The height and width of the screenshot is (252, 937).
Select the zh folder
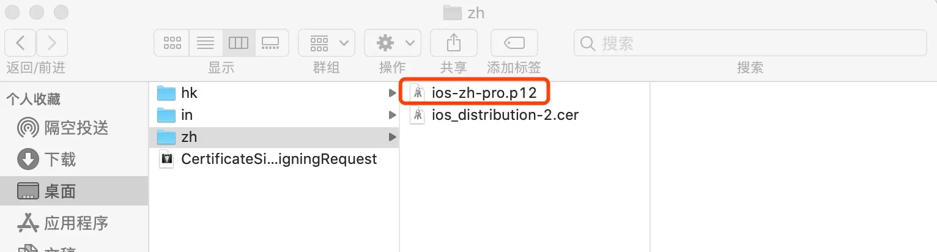click(x=274, y=137)
